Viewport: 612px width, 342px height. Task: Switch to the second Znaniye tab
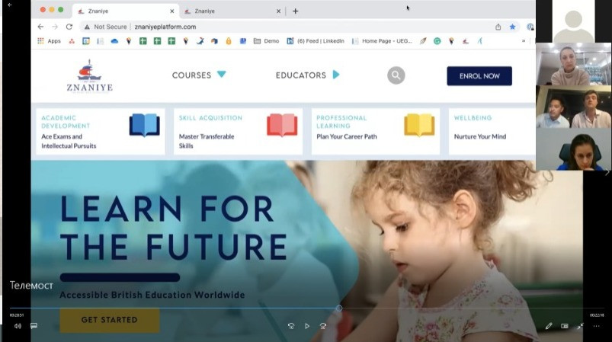pyautogui.click(x=232, y=11)
